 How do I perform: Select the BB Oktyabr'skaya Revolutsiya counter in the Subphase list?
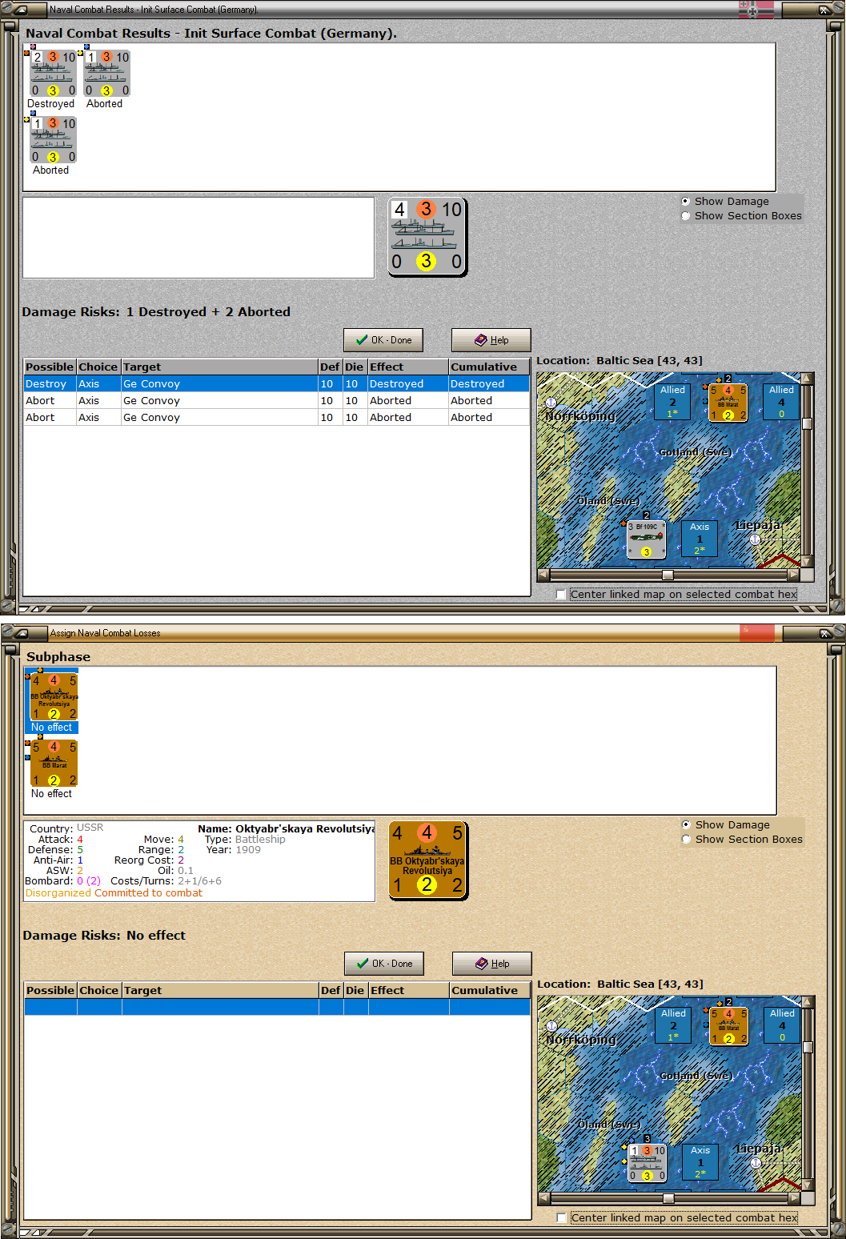54,697
